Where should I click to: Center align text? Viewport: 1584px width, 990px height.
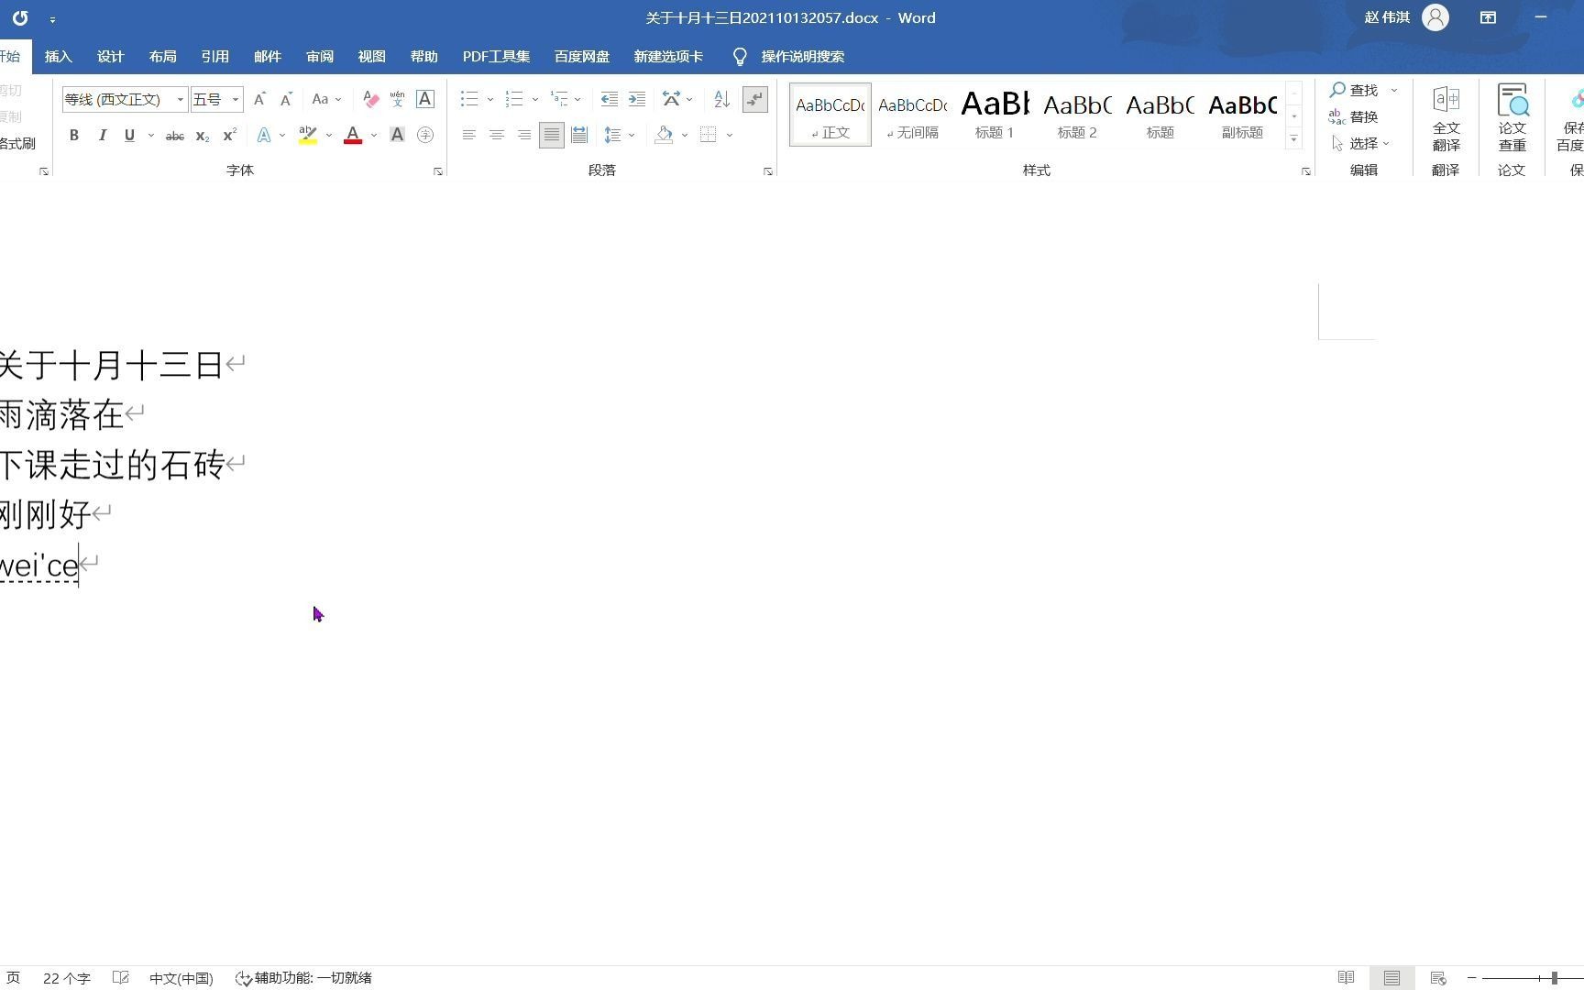point(496,135)
